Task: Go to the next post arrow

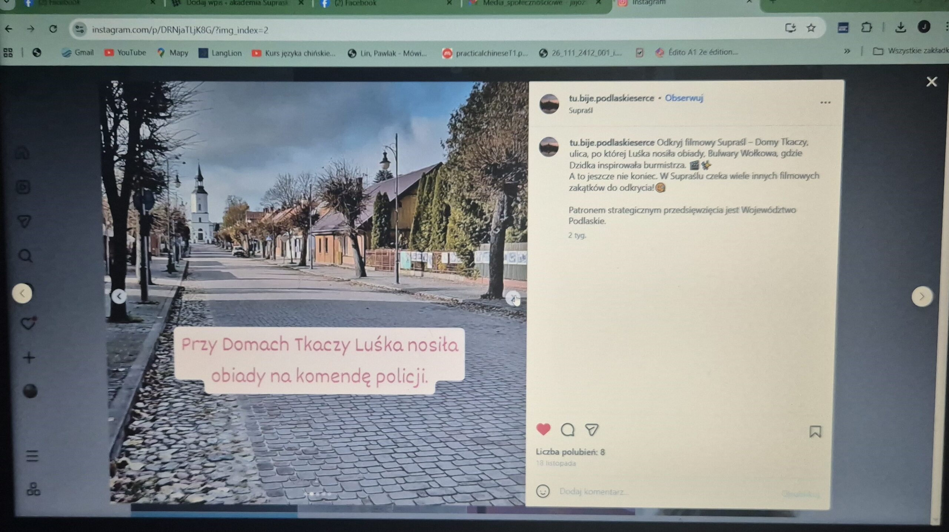Action: [x=922, y=296]
